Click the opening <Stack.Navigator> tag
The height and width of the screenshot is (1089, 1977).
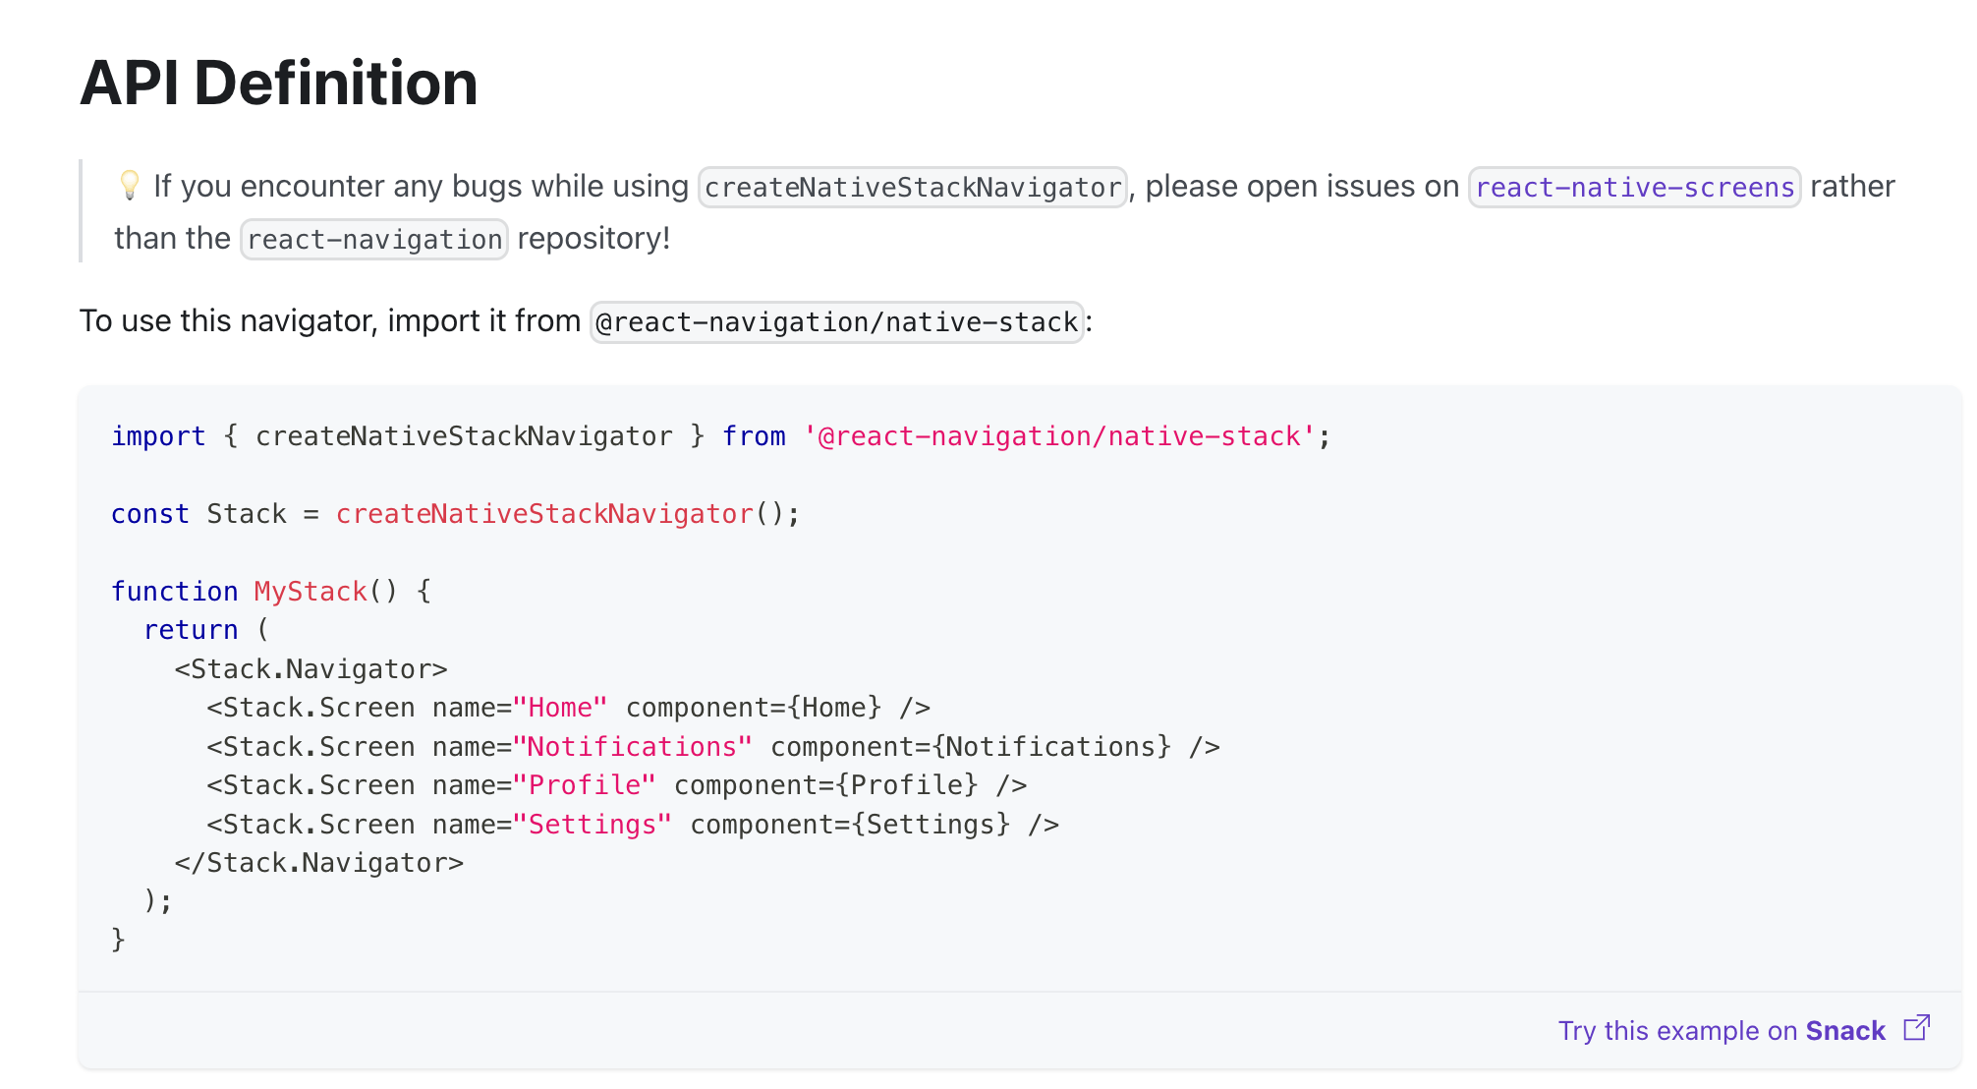point(311,669)
